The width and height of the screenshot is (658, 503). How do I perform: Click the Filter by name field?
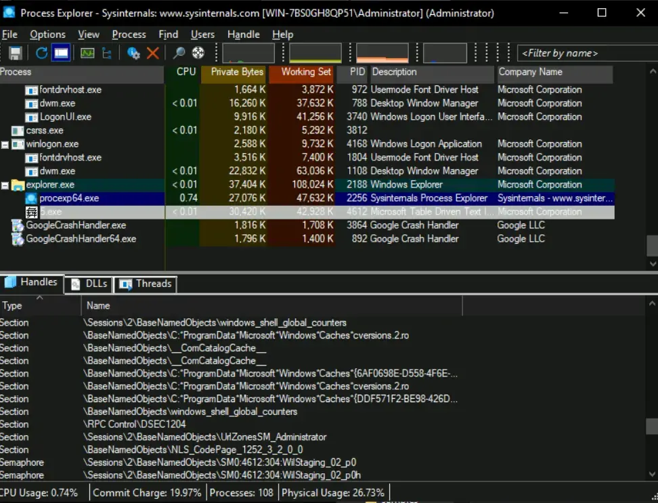(588, 53)
